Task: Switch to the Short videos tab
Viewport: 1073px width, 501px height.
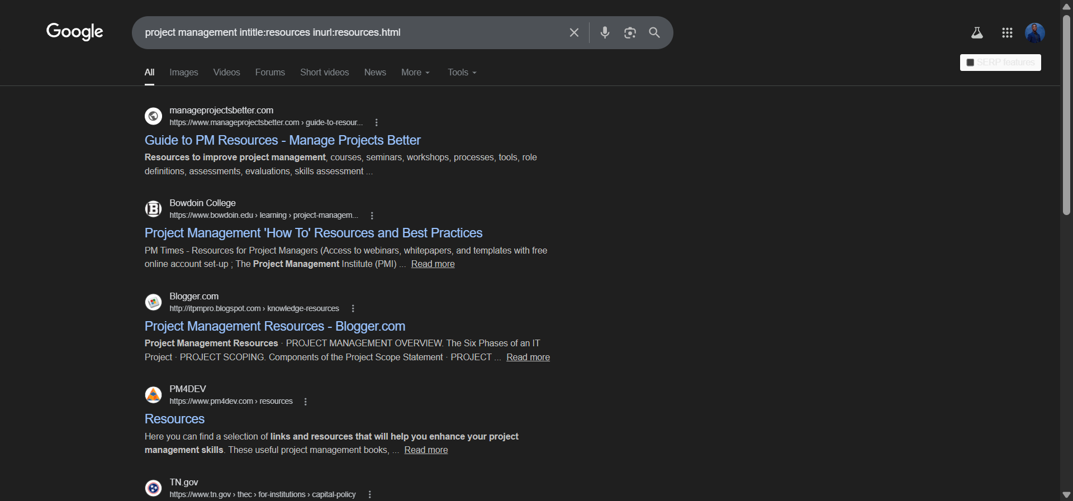Action: 324,73
